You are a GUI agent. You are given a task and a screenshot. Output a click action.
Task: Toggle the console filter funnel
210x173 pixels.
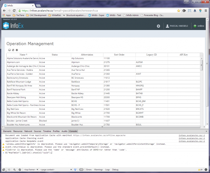(x=75, y=170)
